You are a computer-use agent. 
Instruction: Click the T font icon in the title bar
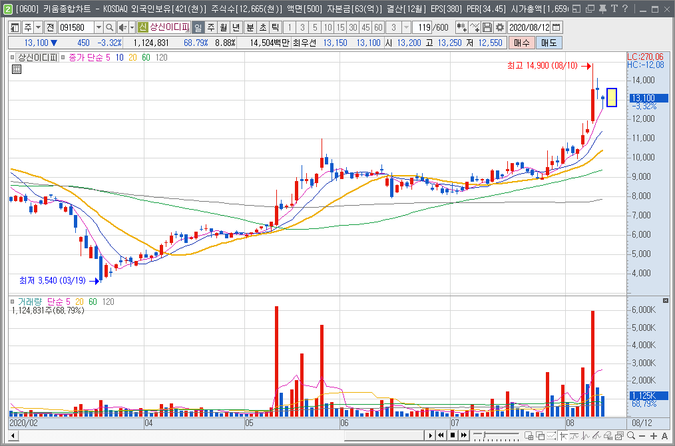pyautogui.click(x=614, y=9)
